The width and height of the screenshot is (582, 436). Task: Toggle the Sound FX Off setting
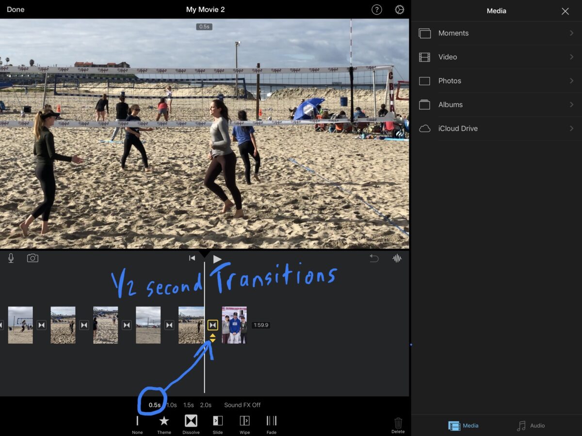click(242, 405)
